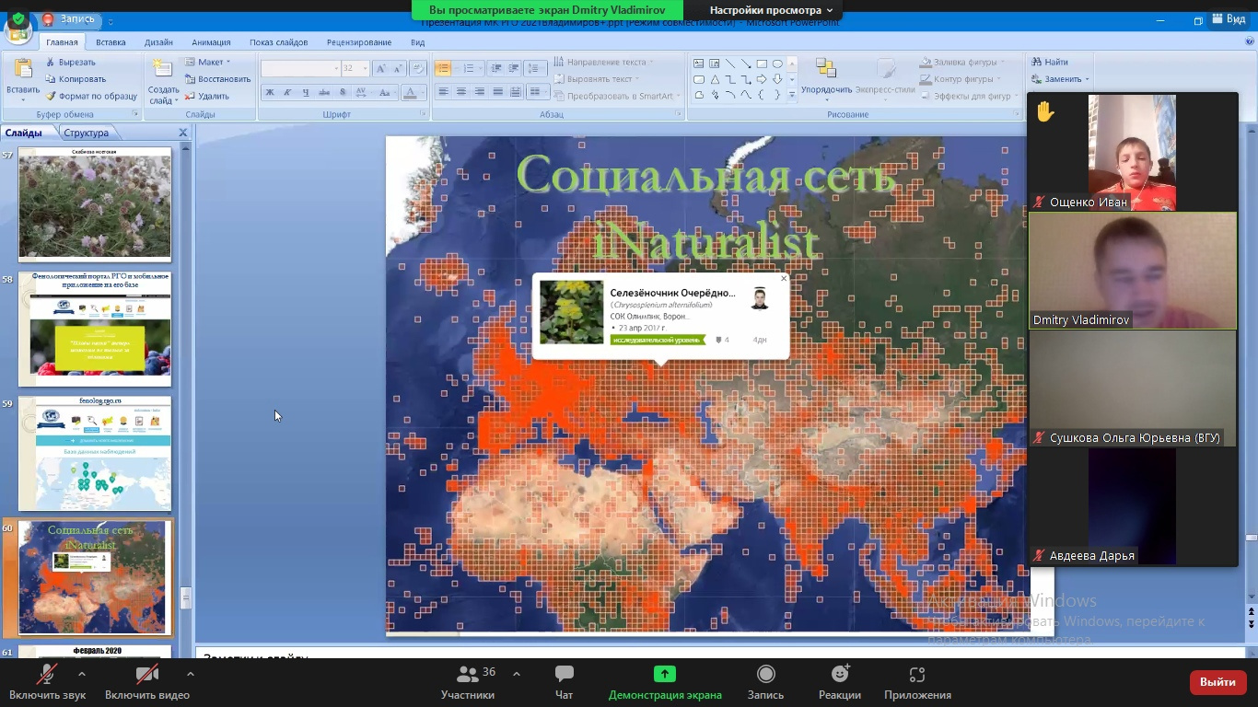Switch to Outline (Структура) pane tab
Screen dimensions: 1258x707
pyautogui.click(x=86, y=133)
